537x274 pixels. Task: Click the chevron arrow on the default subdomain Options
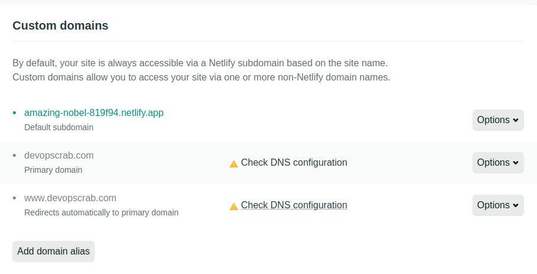click(x=516, y=120)
